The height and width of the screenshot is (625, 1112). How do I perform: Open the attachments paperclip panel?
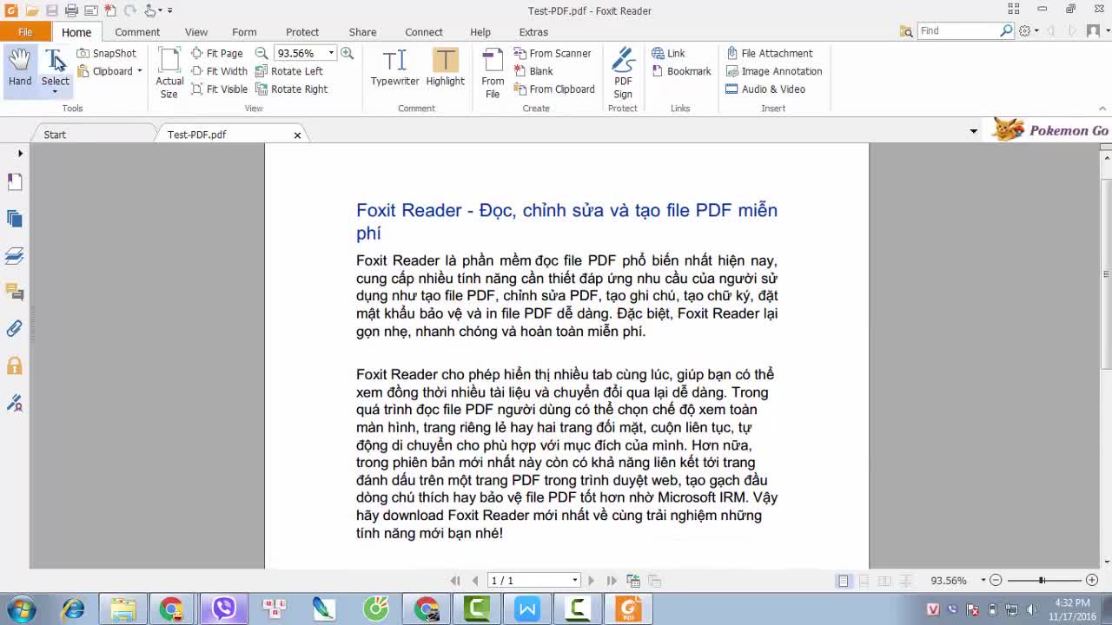click(x=15, y=329)
